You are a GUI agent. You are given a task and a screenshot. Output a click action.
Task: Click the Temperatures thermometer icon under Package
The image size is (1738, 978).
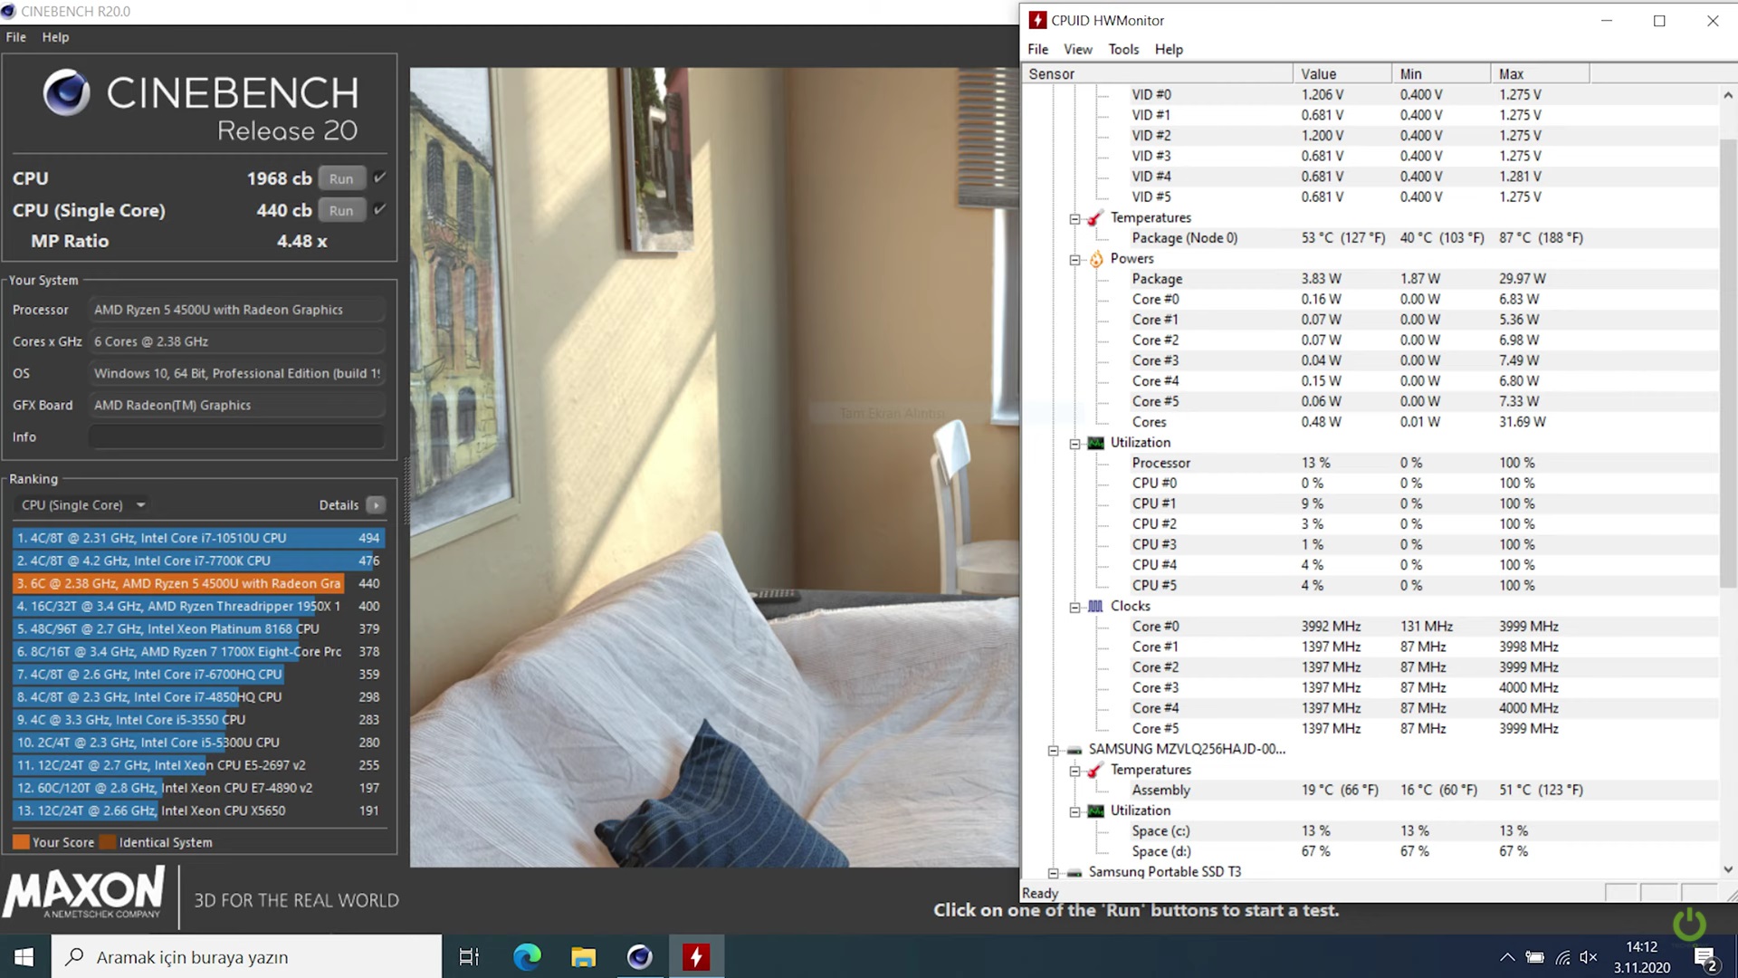click(1095, 218)
